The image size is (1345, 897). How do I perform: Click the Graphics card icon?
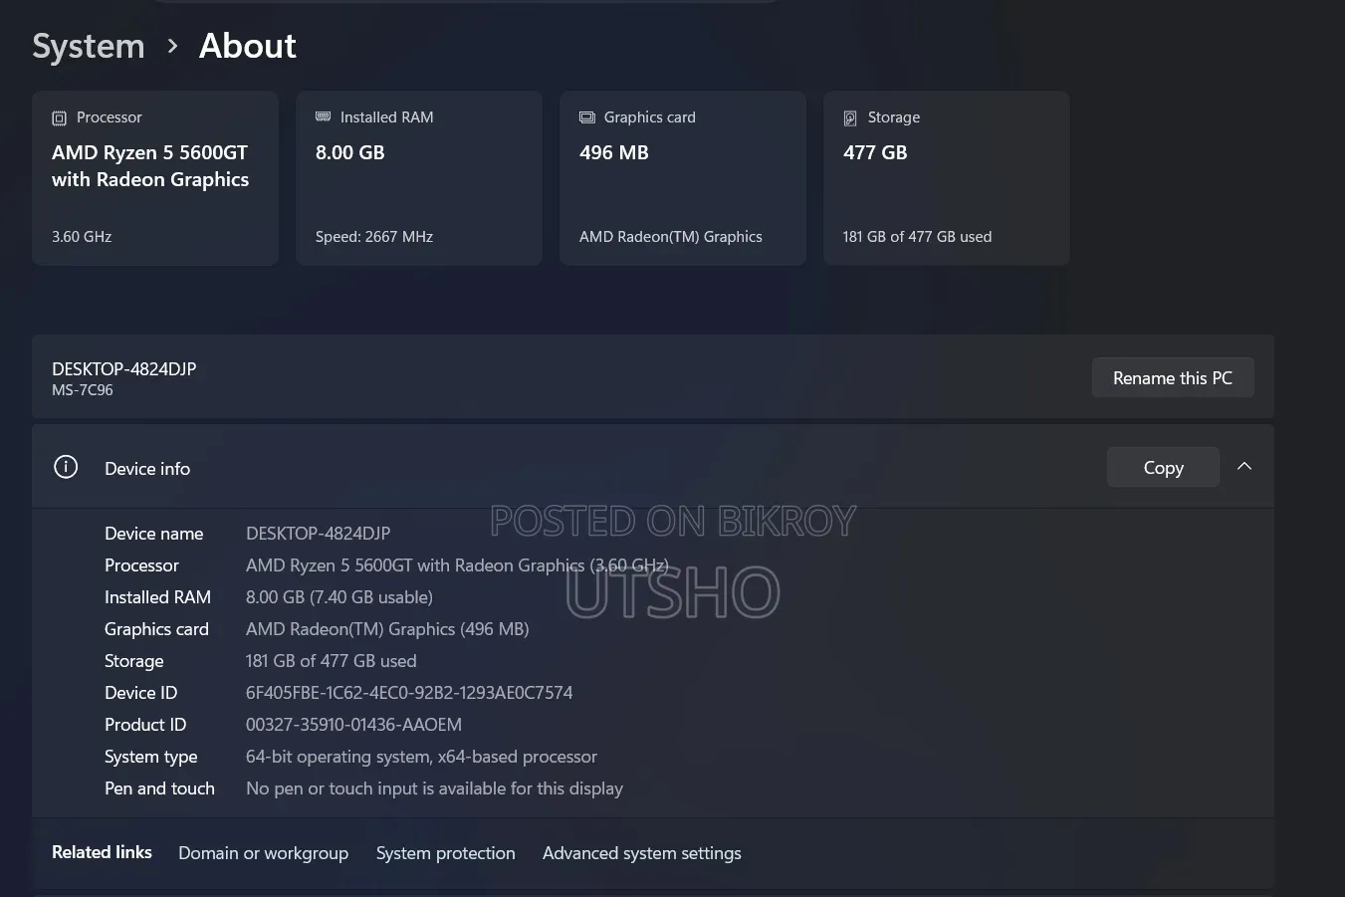[586, 117]
